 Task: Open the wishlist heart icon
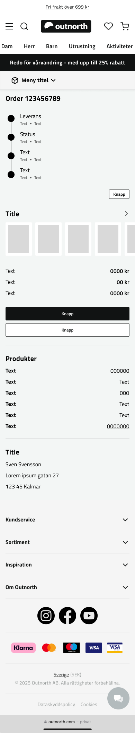[108, 26]
